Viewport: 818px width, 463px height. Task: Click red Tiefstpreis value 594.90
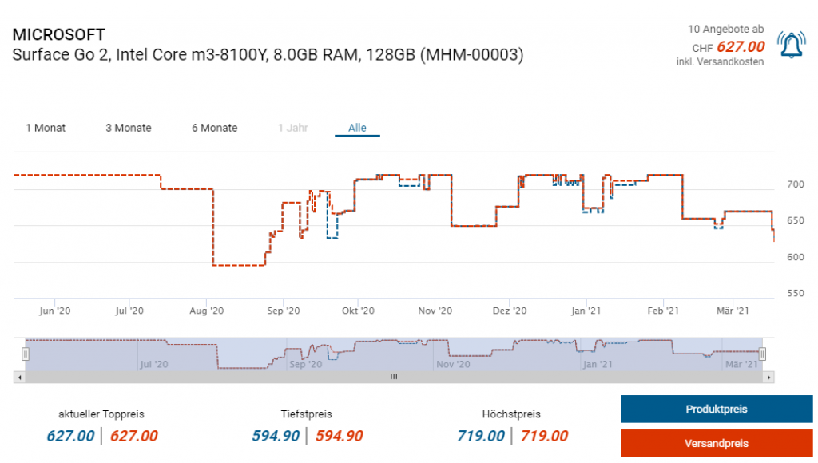click(339, 436)
